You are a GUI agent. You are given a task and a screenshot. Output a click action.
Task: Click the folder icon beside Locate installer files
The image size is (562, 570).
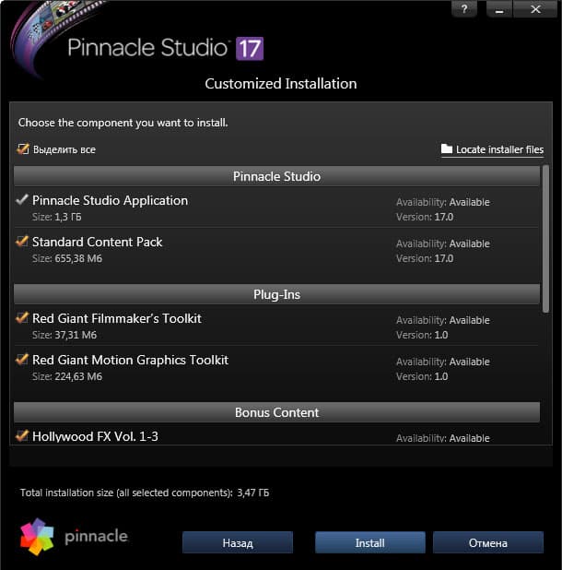[x=447, y=149]
